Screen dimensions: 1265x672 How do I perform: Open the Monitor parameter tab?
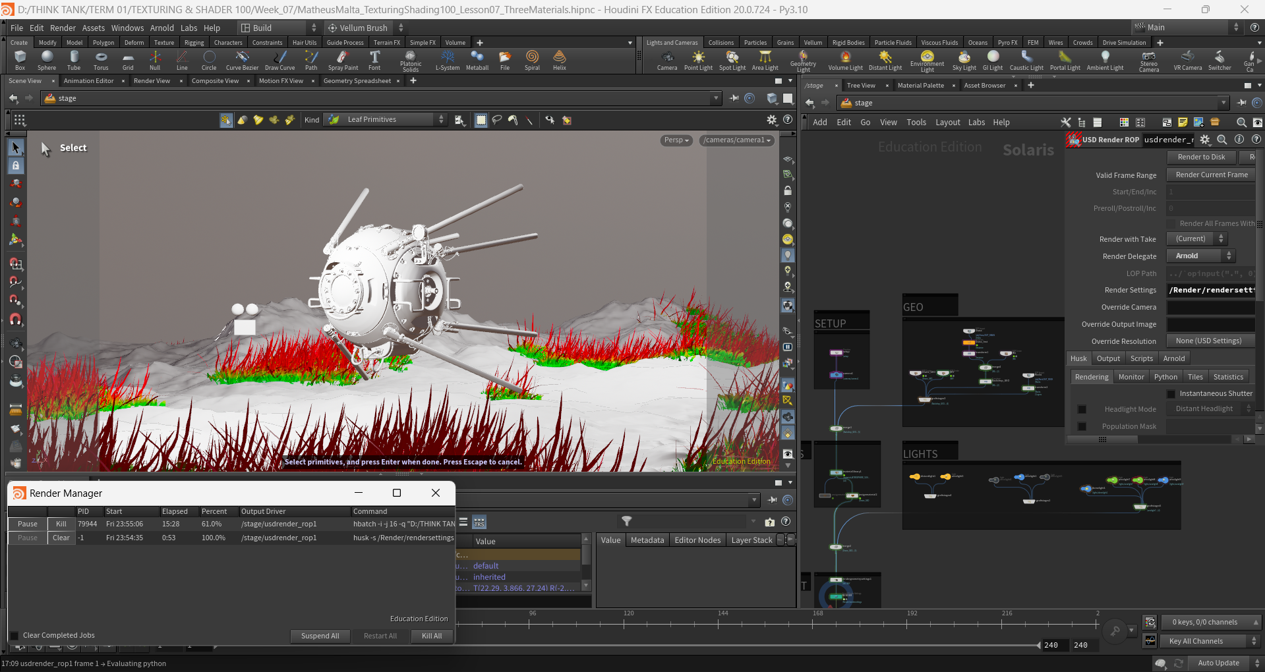1131,377
